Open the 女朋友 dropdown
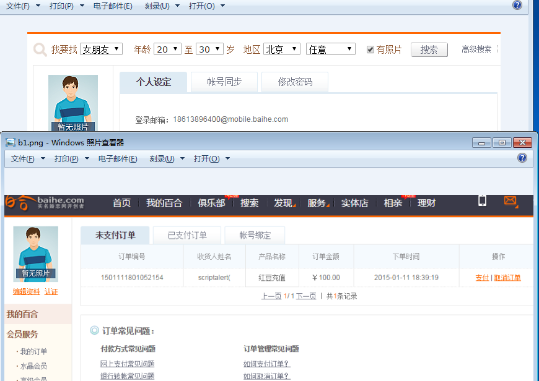The image size is (539, 381). pyautogui.click(x=102, y=49)
